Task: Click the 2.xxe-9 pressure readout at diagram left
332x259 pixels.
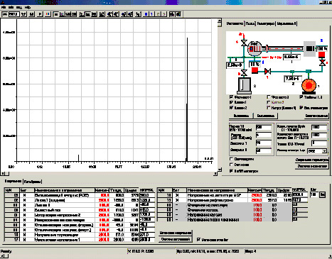Action: click(234, 65)
